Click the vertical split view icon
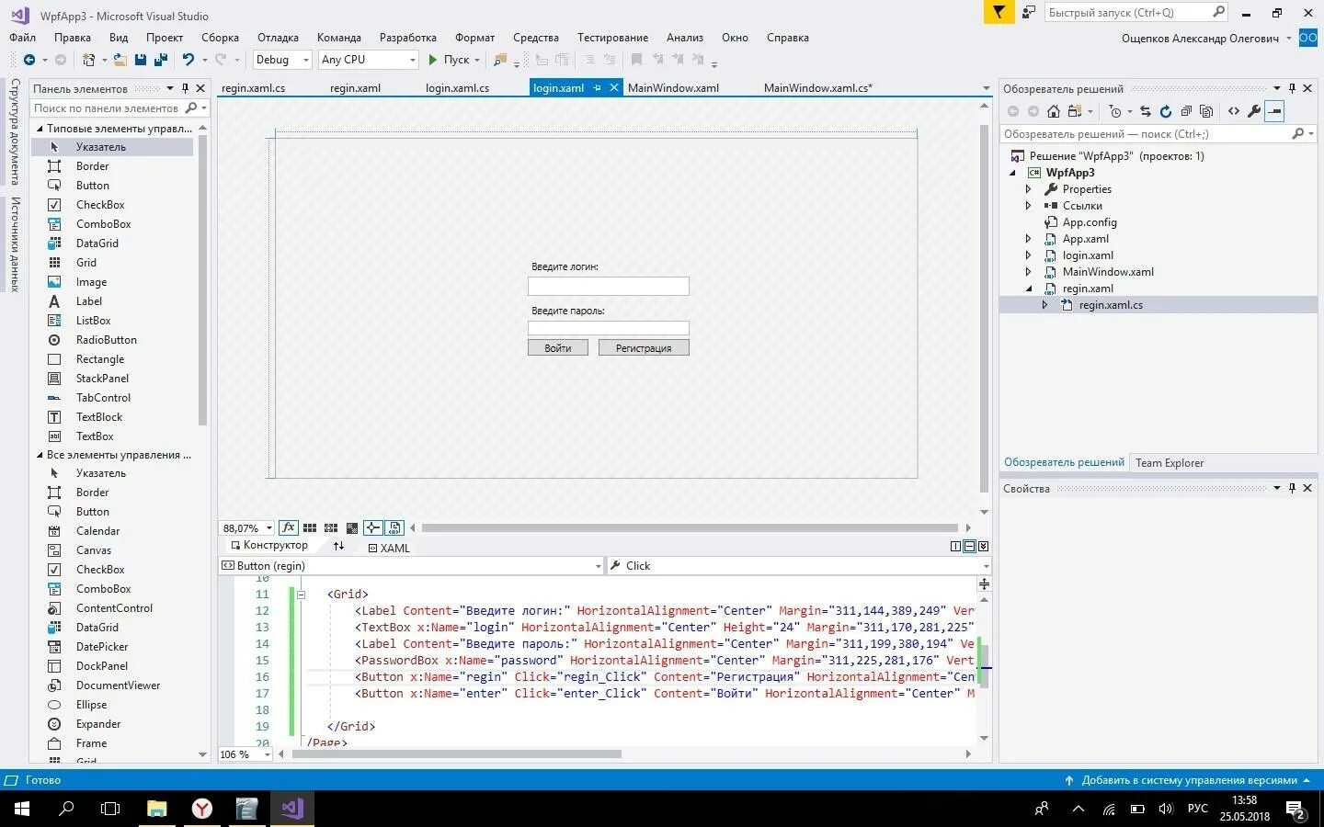The height and width of the screenshot is (827, 1324). 955,546
